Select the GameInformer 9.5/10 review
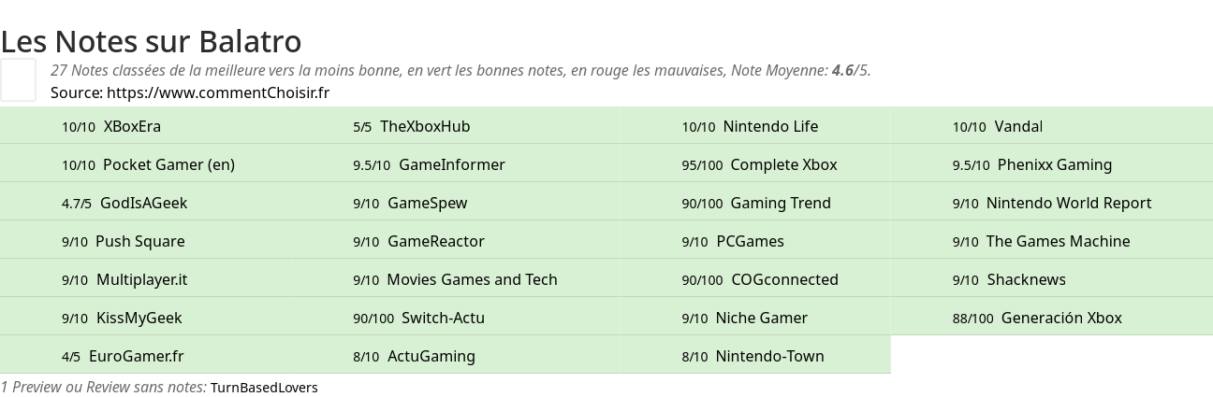The image size is (1213, 397). (x=452, y=164)
